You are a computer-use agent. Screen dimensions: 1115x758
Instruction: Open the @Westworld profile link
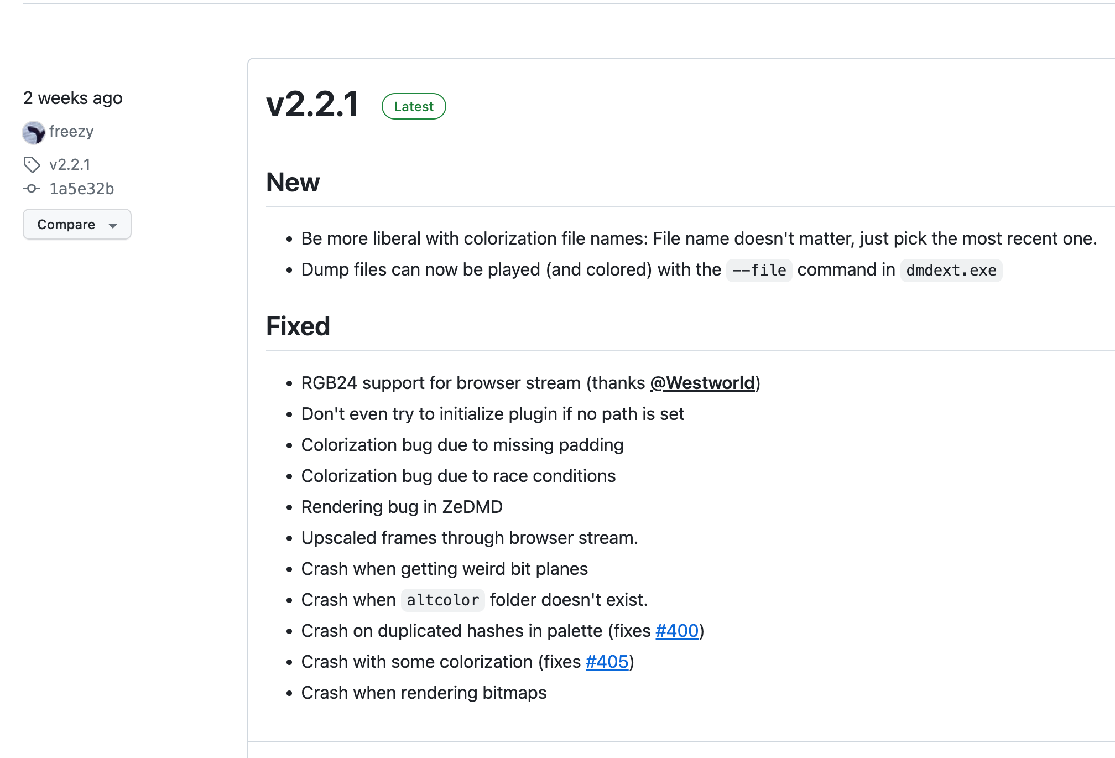(704, 382)
